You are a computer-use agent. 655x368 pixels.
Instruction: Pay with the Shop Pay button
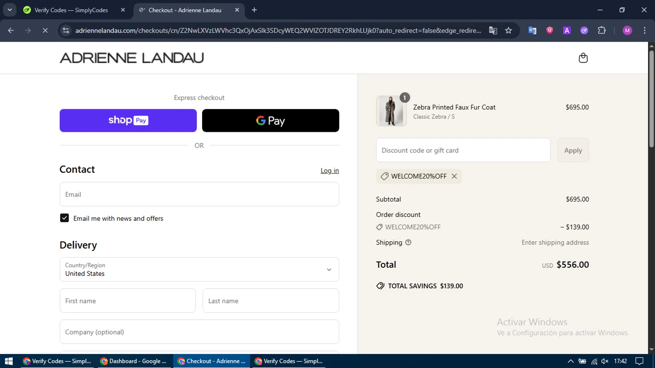(128, 120)
